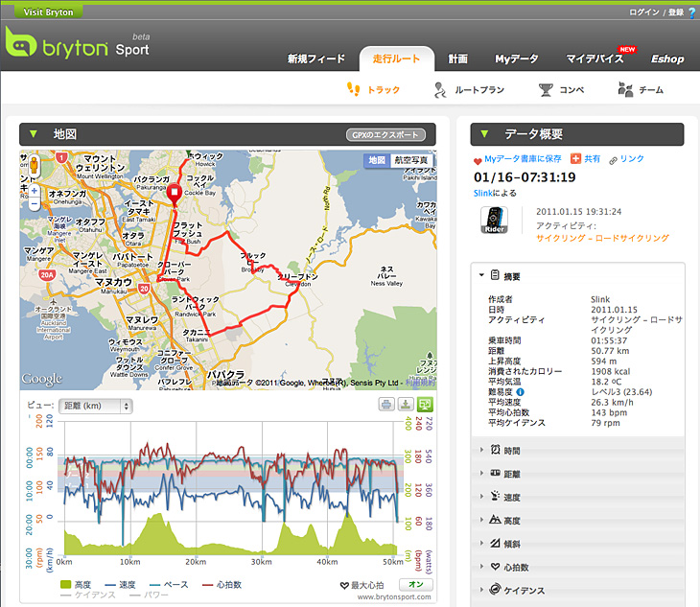This screenshot has width=700, height=607.
Task: Click the Visit Bryton button
Action: [48, 12]
